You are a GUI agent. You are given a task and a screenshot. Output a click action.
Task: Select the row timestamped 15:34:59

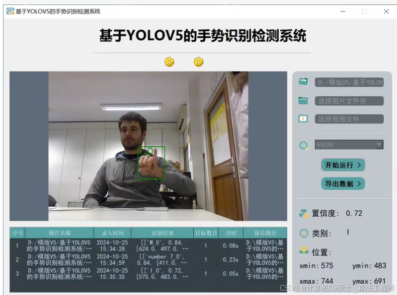(x=149, y=260)
